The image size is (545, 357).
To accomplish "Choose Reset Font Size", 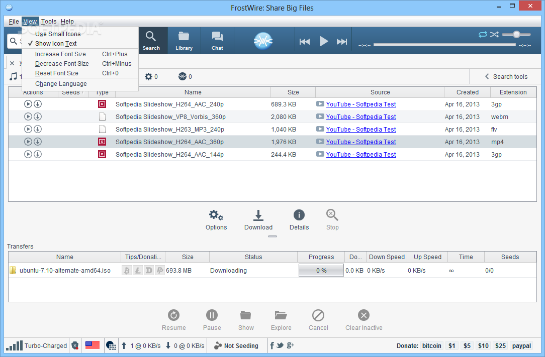I will 80,73.
